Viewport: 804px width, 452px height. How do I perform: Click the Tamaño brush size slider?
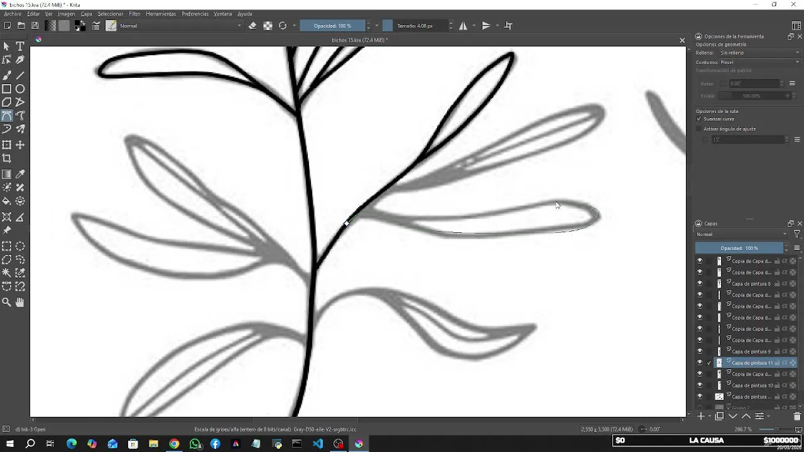[415, 26]
